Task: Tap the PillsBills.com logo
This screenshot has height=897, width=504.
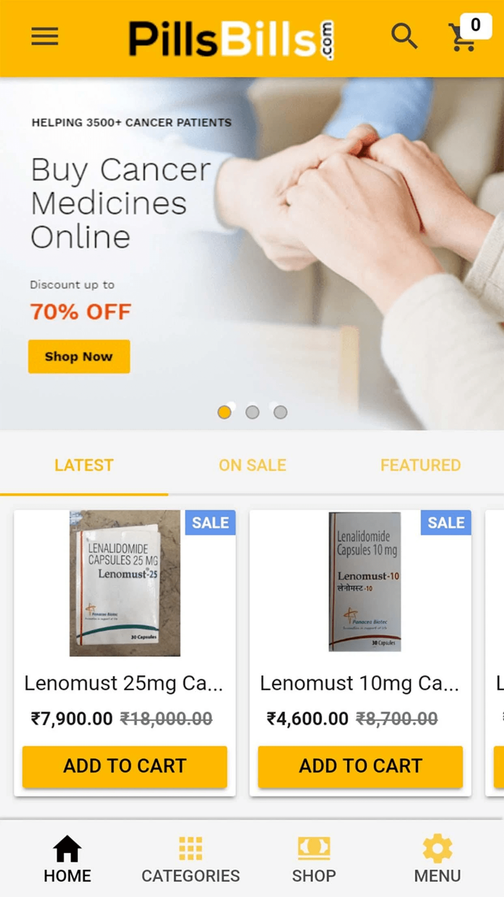Action: [231, 39]
